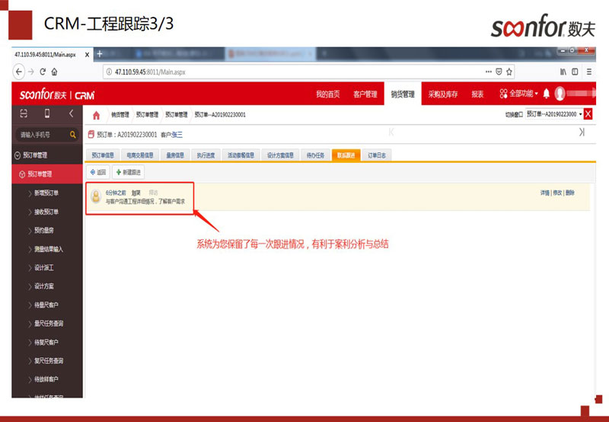
Task: Expand the 全部功能 menu
Action: point(518,94)
